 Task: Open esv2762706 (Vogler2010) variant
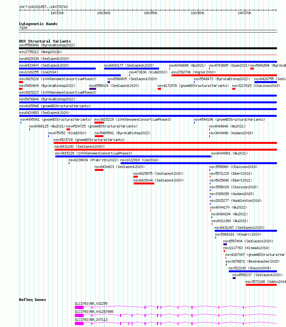(x=193, y=72)
